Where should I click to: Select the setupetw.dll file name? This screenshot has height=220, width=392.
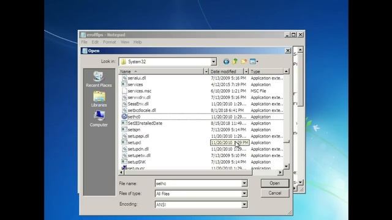click(x=139, y=155)
